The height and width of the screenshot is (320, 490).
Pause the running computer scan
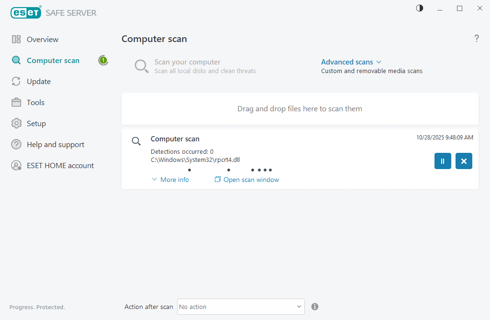443,161
